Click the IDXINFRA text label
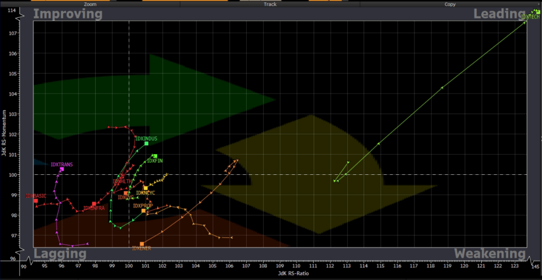 point(94,208)
